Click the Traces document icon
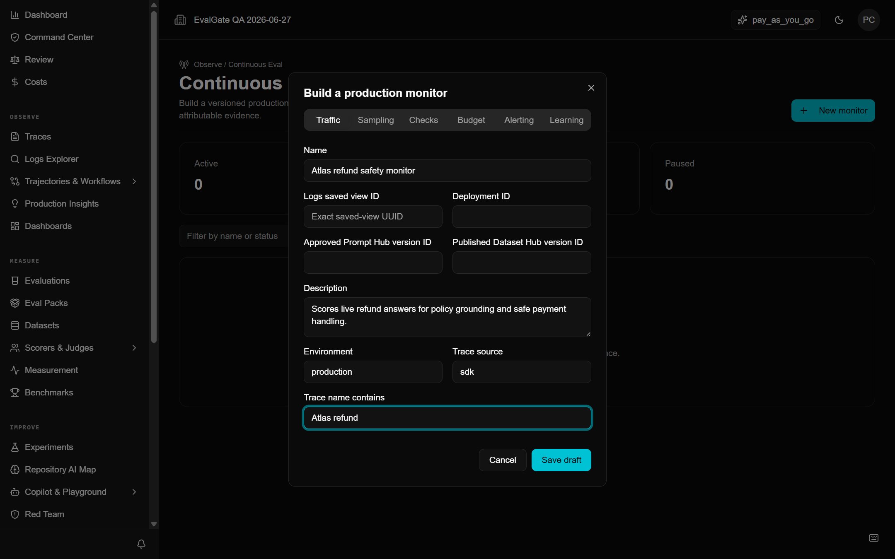The image size is (895, 559). click(15, 137)
